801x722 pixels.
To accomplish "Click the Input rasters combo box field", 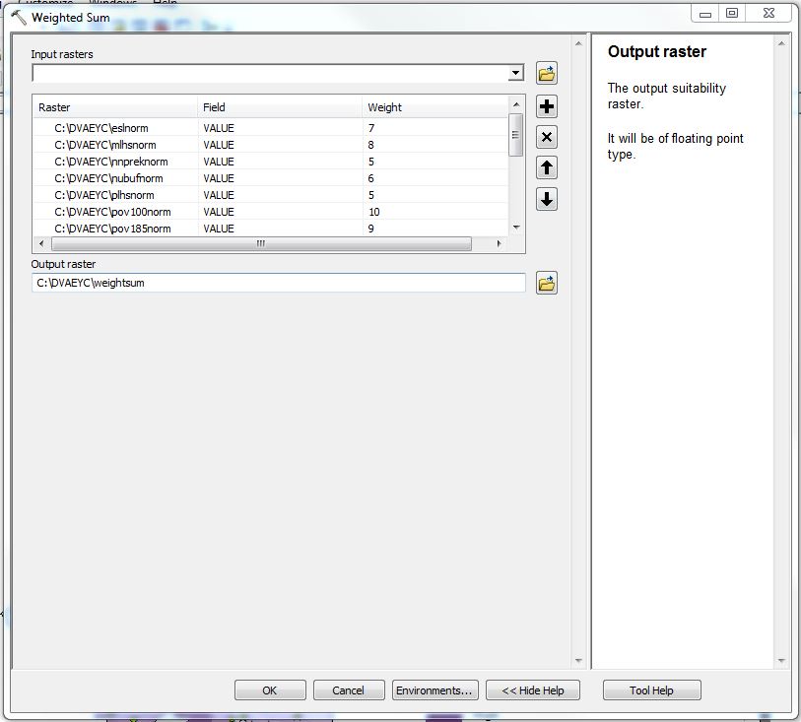I will (x=269, y=74).
